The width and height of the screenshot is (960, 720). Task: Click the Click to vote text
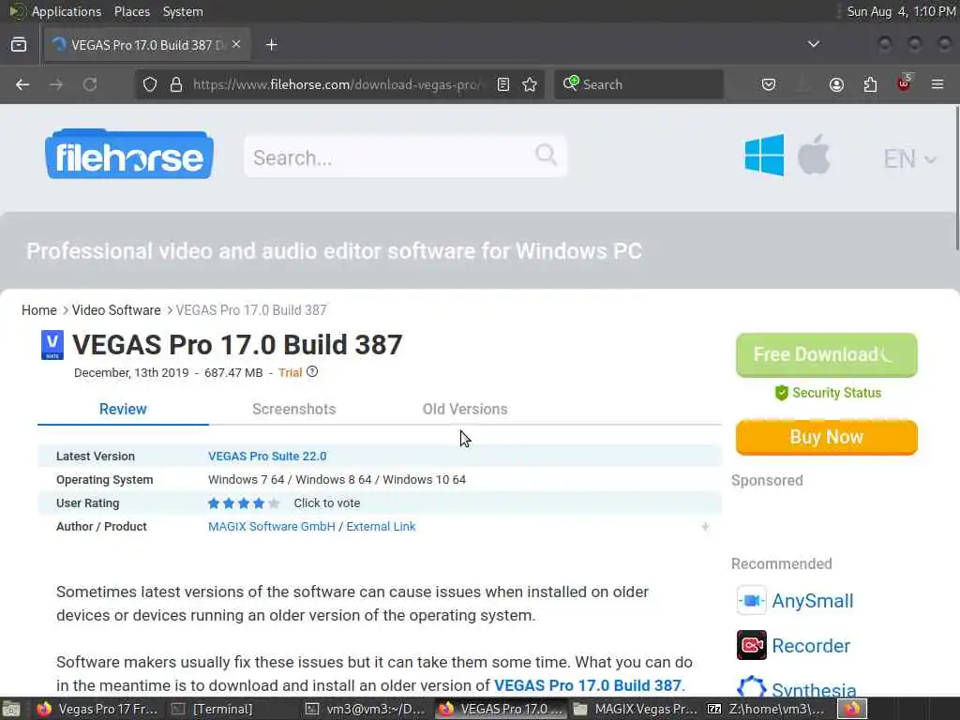click(x=327, y=503)
